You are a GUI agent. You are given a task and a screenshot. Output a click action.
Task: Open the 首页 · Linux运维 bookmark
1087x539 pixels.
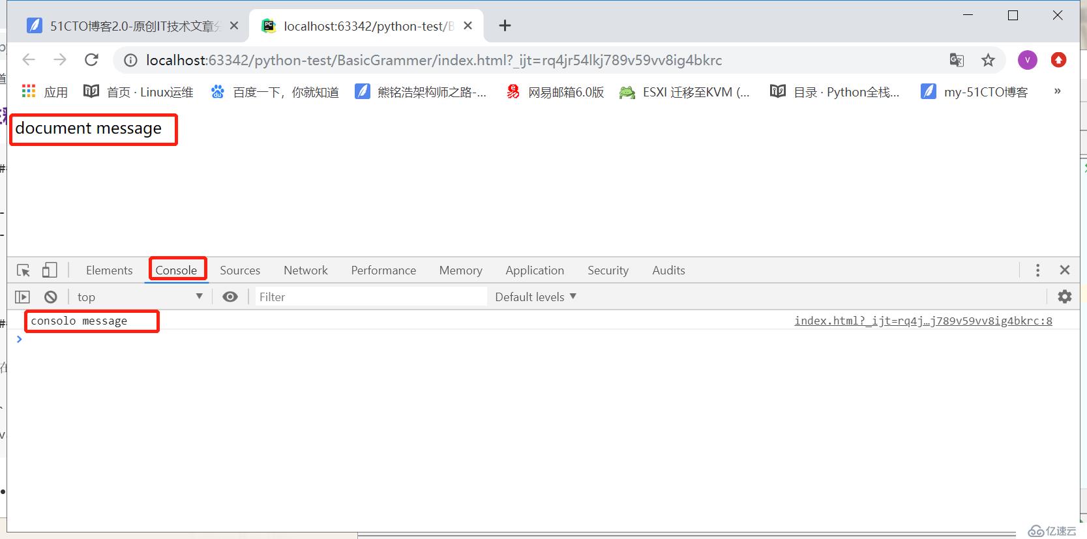pos(138,92)
